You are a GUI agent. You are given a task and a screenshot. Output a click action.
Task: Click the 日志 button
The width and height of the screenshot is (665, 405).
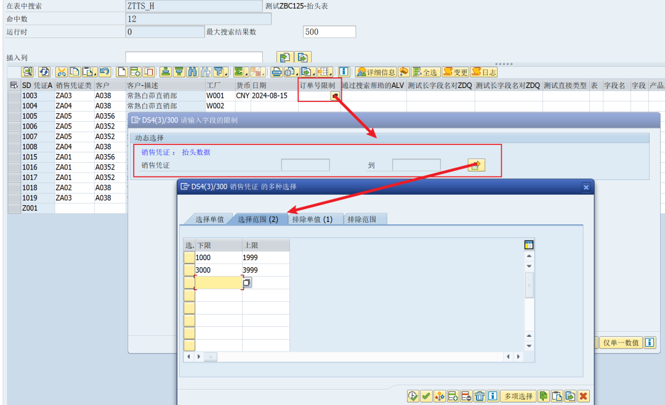click(x=484, y=72)
